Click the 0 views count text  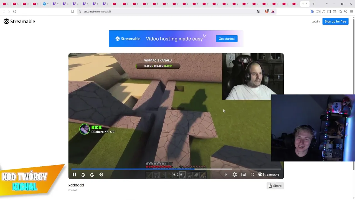(73, 190)
